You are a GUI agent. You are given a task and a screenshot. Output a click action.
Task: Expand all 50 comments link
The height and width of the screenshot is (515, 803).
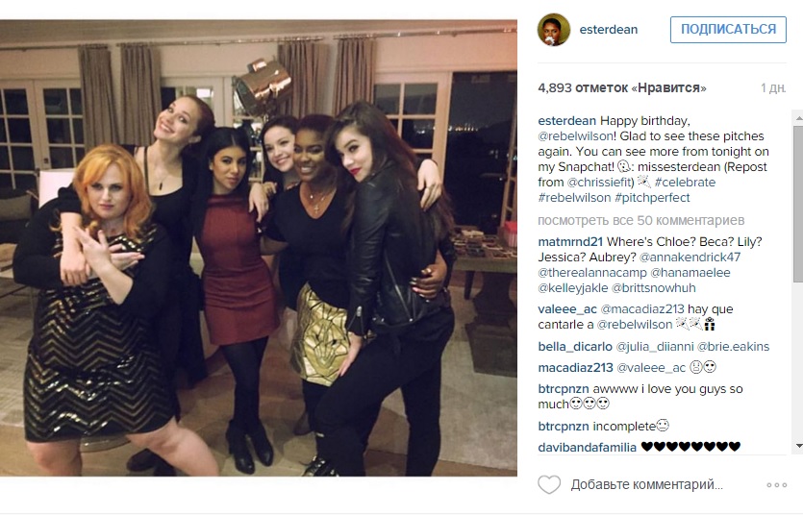click(641, 220)
